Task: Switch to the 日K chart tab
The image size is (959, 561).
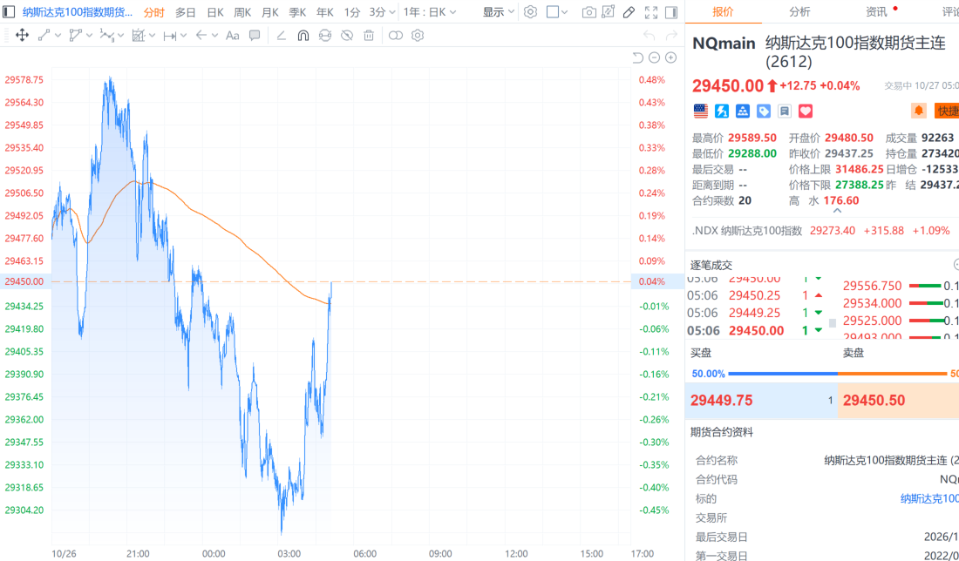Action: point(215,12)
